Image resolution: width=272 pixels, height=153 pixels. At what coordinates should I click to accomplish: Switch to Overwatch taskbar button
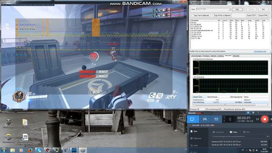pyautogui.click(x=83, y=150)
